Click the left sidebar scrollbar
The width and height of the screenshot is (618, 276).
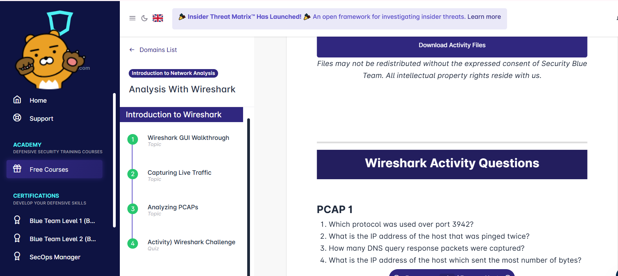click(114, 160)
